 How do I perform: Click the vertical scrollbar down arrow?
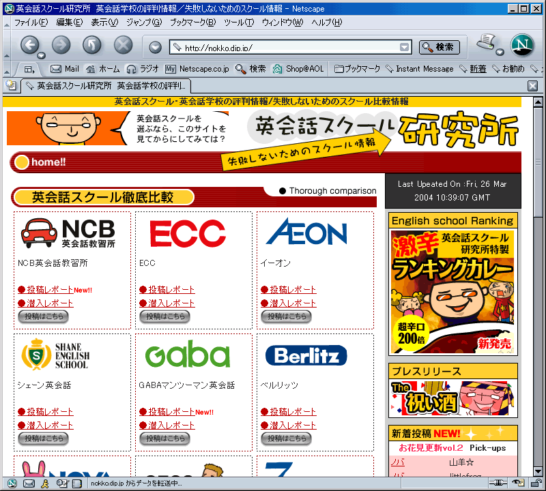538,471
